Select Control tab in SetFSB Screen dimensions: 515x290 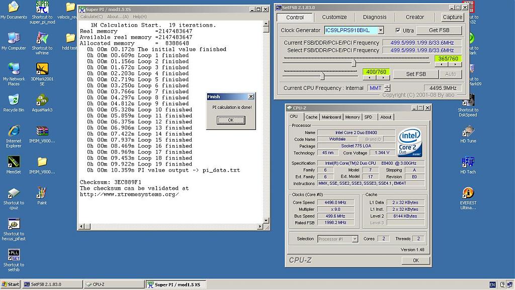click(295, 18)
